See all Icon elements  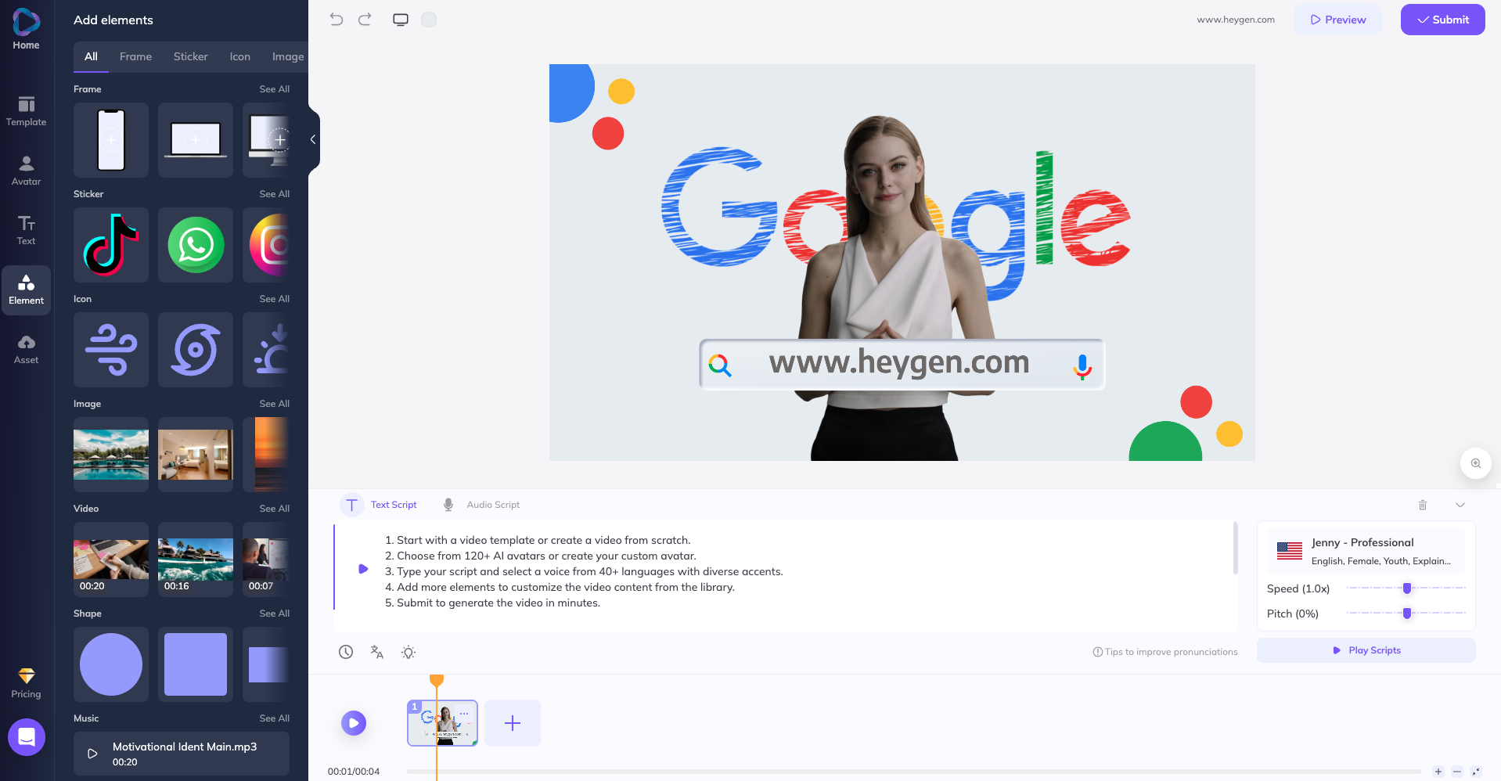275,299
